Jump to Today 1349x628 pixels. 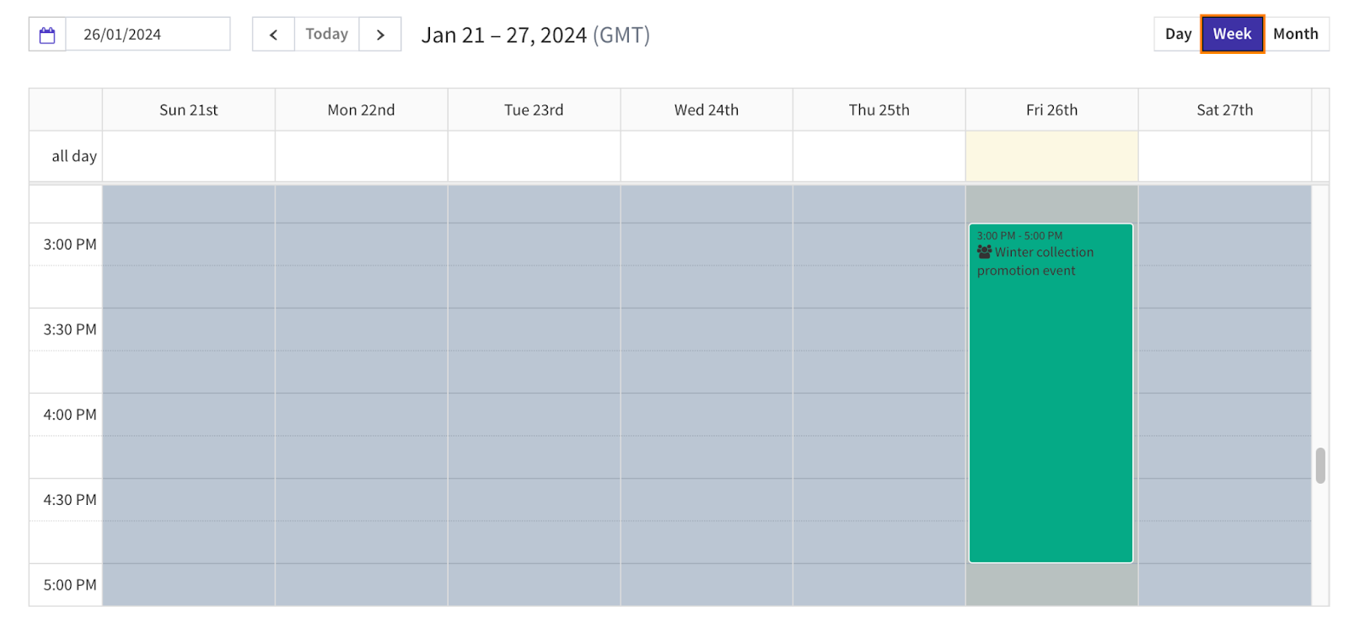pyautogui.click(x=327, y=35)
